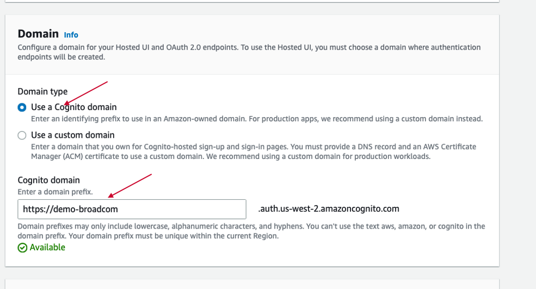
Task: Click the Amazon-owned domain description under Cognito option
Action: tap(257, 119)
